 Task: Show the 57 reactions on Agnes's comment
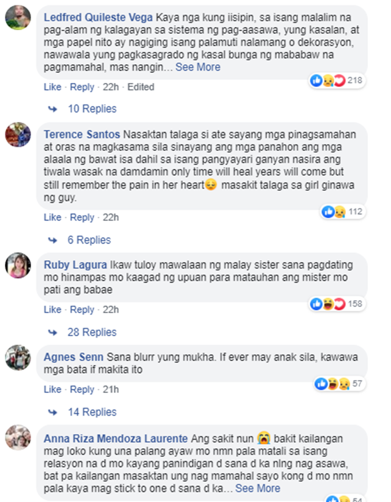(340, 384)
